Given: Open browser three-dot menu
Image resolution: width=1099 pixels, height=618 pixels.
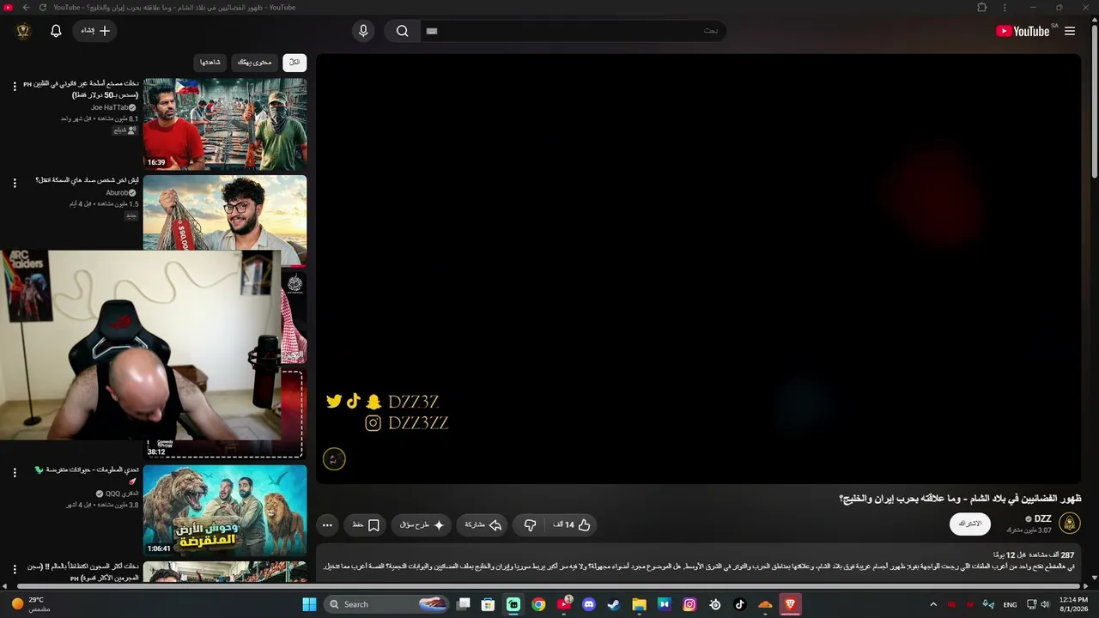Looking at the screenshot, I should click(x=1005, y=8).
